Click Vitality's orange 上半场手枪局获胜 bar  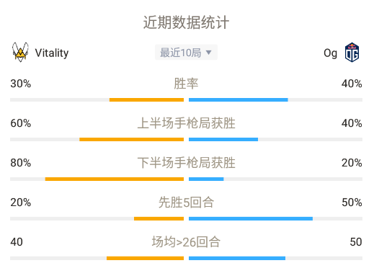click(x=131, y=139)
